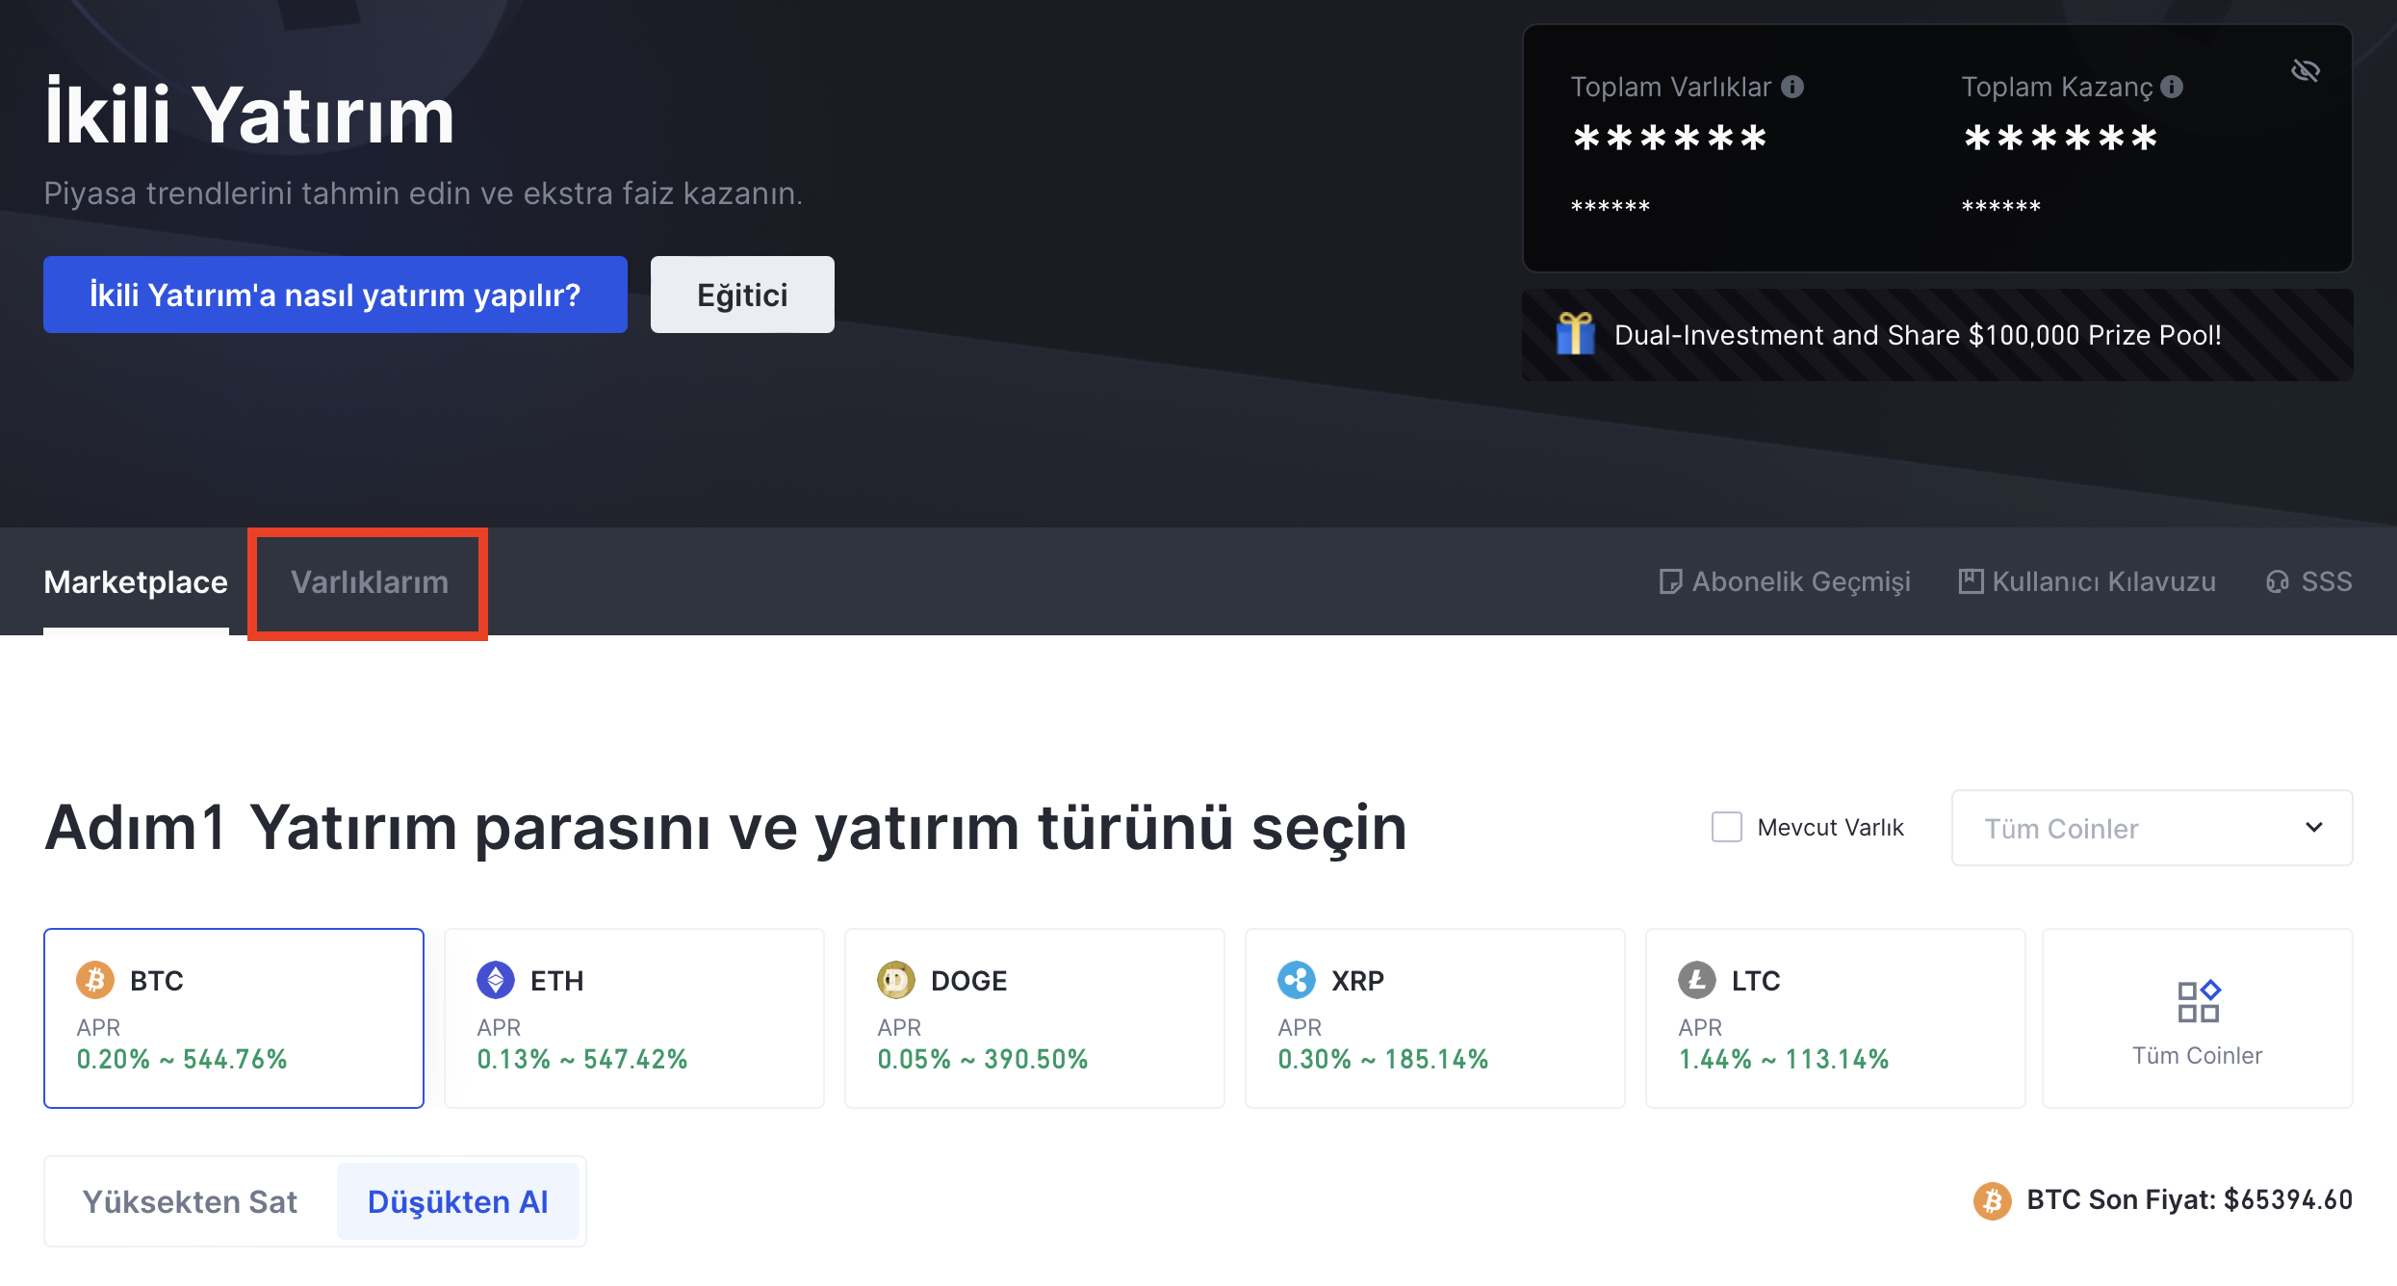The width and height of the screenshot is (2397, 1286).
Task: Select the Düşükten Al option
Action: tap(458, 1201)
